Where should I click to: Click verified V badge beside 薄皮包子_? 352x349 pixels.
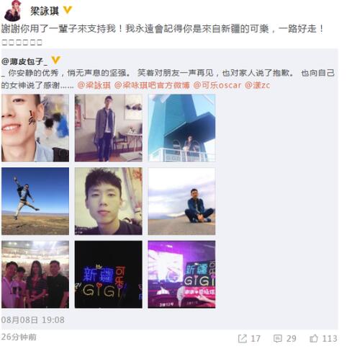55,60
